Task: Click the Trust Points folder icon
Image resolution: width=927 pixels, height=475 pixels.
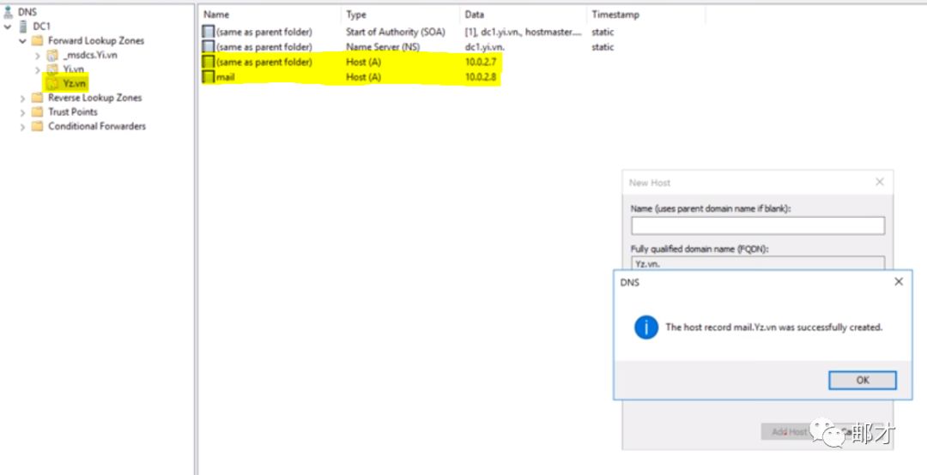Action: (37, 112)
